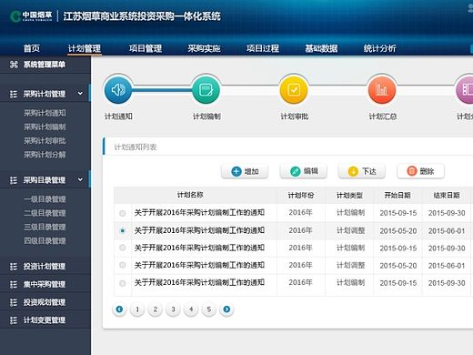Open 采购计划编制 in sidebar
473x355 pixels.
45,127
